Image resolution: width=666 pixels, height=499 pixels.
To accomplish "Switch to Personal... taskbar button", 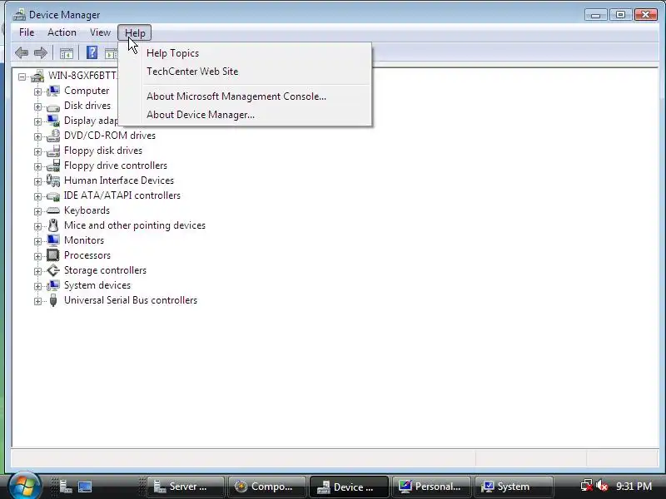I will click(431, 487).
